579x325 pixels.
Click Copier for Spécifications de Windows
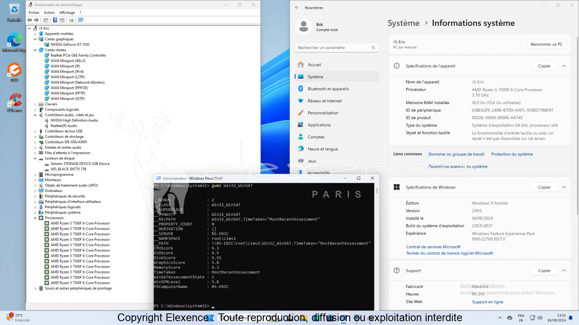544,187
